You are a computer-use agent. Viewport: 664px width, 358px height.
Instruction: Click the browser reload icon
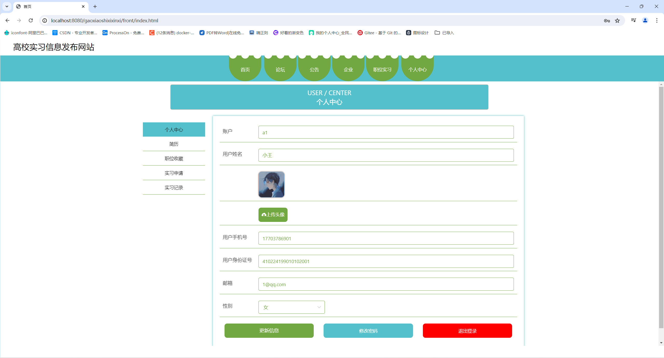(x=31, y=20)
